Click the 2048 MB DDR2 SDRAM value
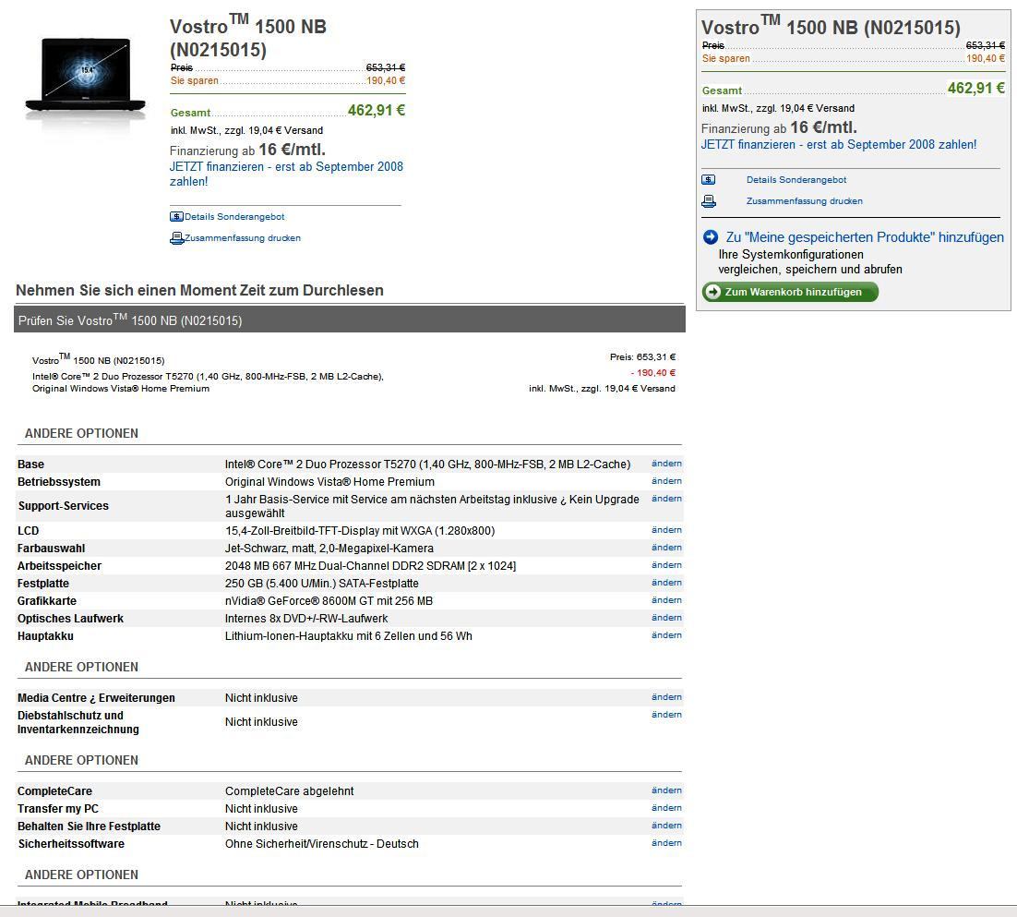This screenshot has height=917, width=1017. [370, 566]
